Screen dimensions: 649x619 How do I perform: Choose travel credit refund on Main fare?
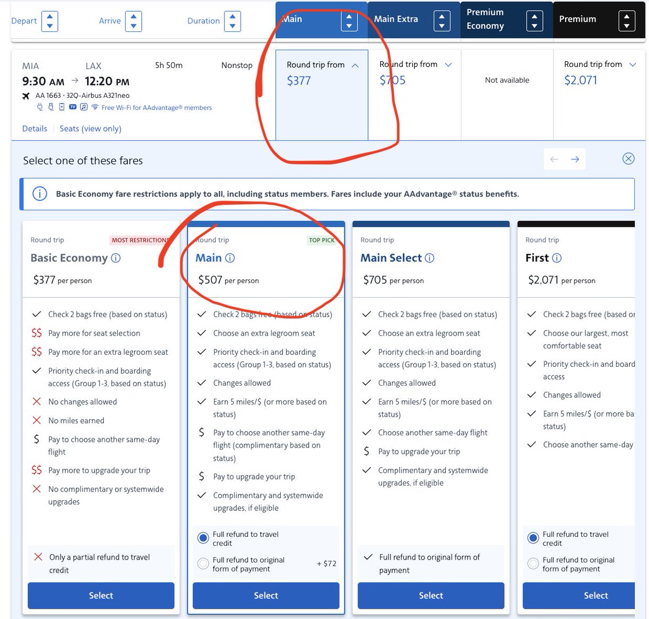[203, 538]
